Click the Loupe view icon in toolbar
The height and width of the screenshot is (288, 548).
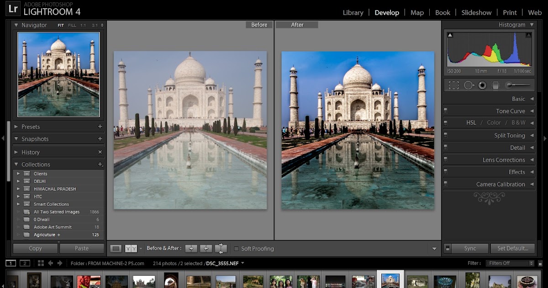pyautogui.click(x=116, y=248)
